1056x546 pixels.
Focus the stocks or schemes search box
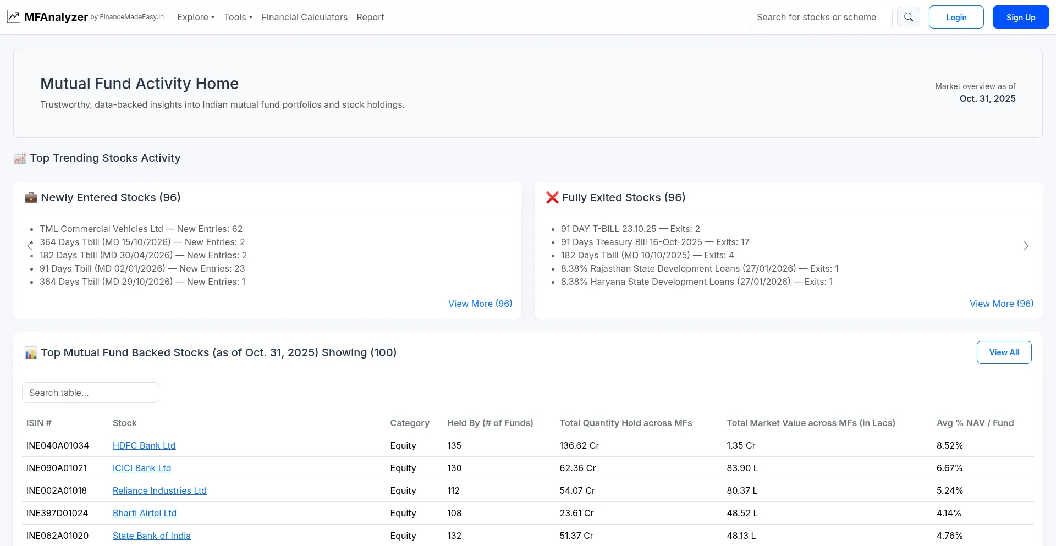tap(821, 17)
